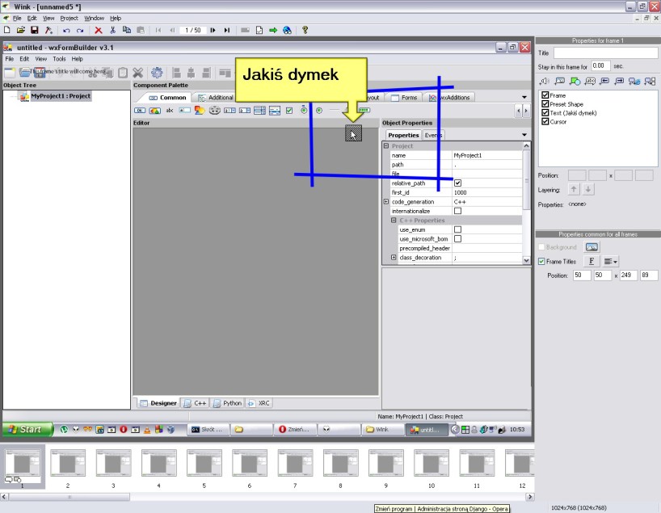Add a preset shape to the frame
This screenshot has height=513, width=661.
click(x=575, y=81)
